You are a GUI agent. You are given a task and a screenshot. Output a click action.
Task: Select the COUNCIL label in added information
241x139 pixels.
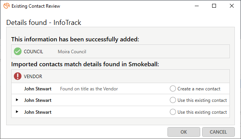33,52
